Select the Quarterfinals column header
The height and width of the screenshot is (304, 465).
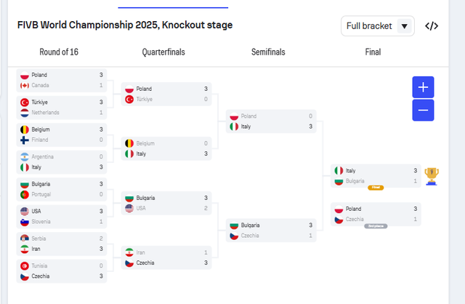pyautogui.click(x=163, y=52)
